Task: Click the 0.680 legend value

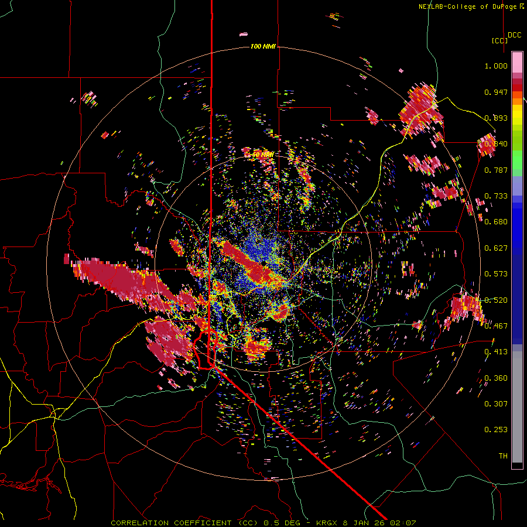Action: click(x=496, y=222)
